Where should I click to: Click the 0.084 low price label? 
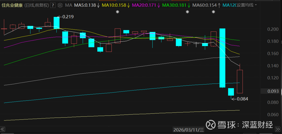(242, 99)
